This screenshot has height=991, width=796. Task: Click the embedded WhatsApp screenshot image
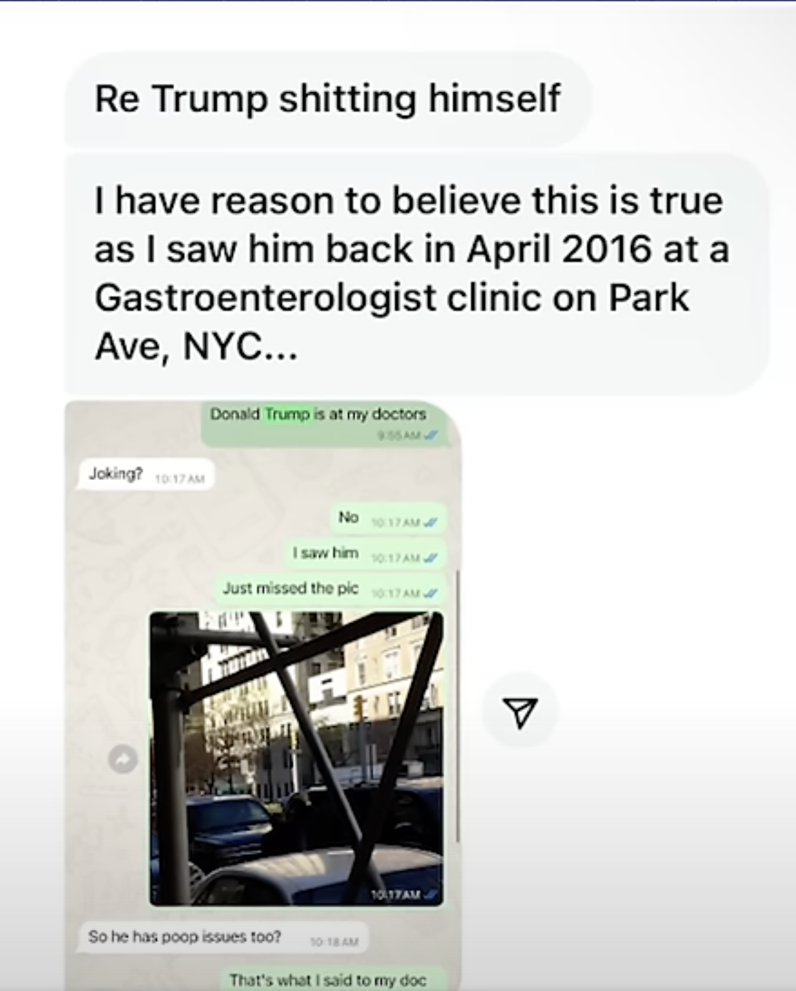(x=264, y=696)
